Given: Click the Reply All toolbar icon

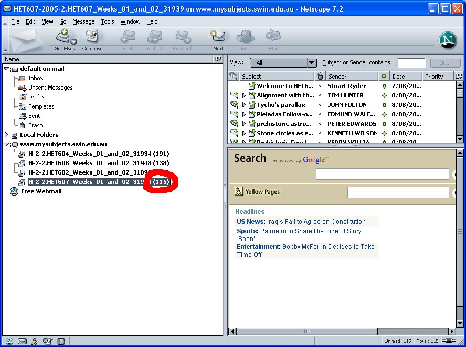Looking at the screenshot, I should (155, 40).
